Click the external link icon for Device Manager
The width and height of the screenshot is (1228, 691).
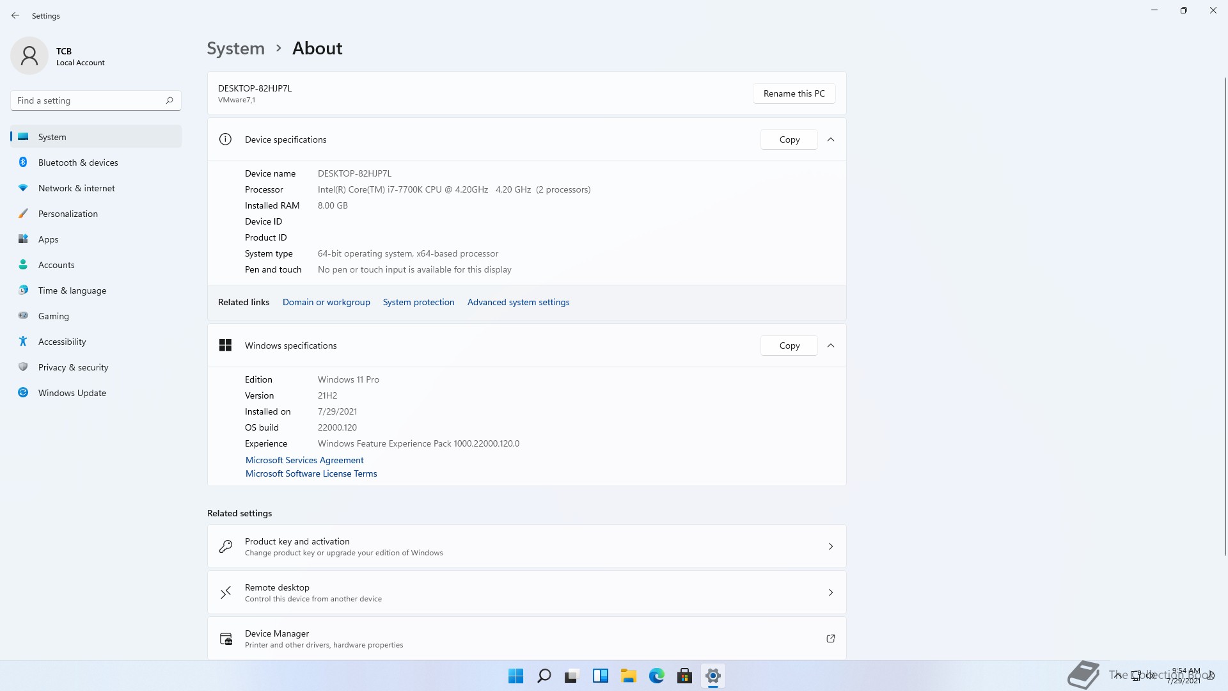pyautogui.click(x=831, y=639)
